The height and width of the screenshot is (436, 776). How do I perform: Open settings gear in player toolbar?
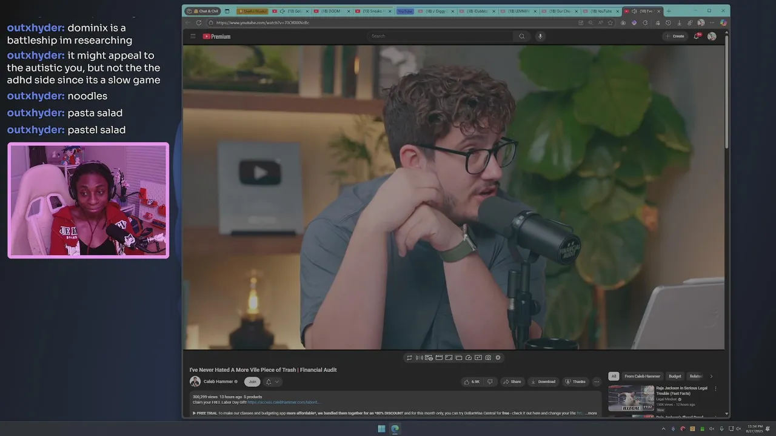[498, 358]
